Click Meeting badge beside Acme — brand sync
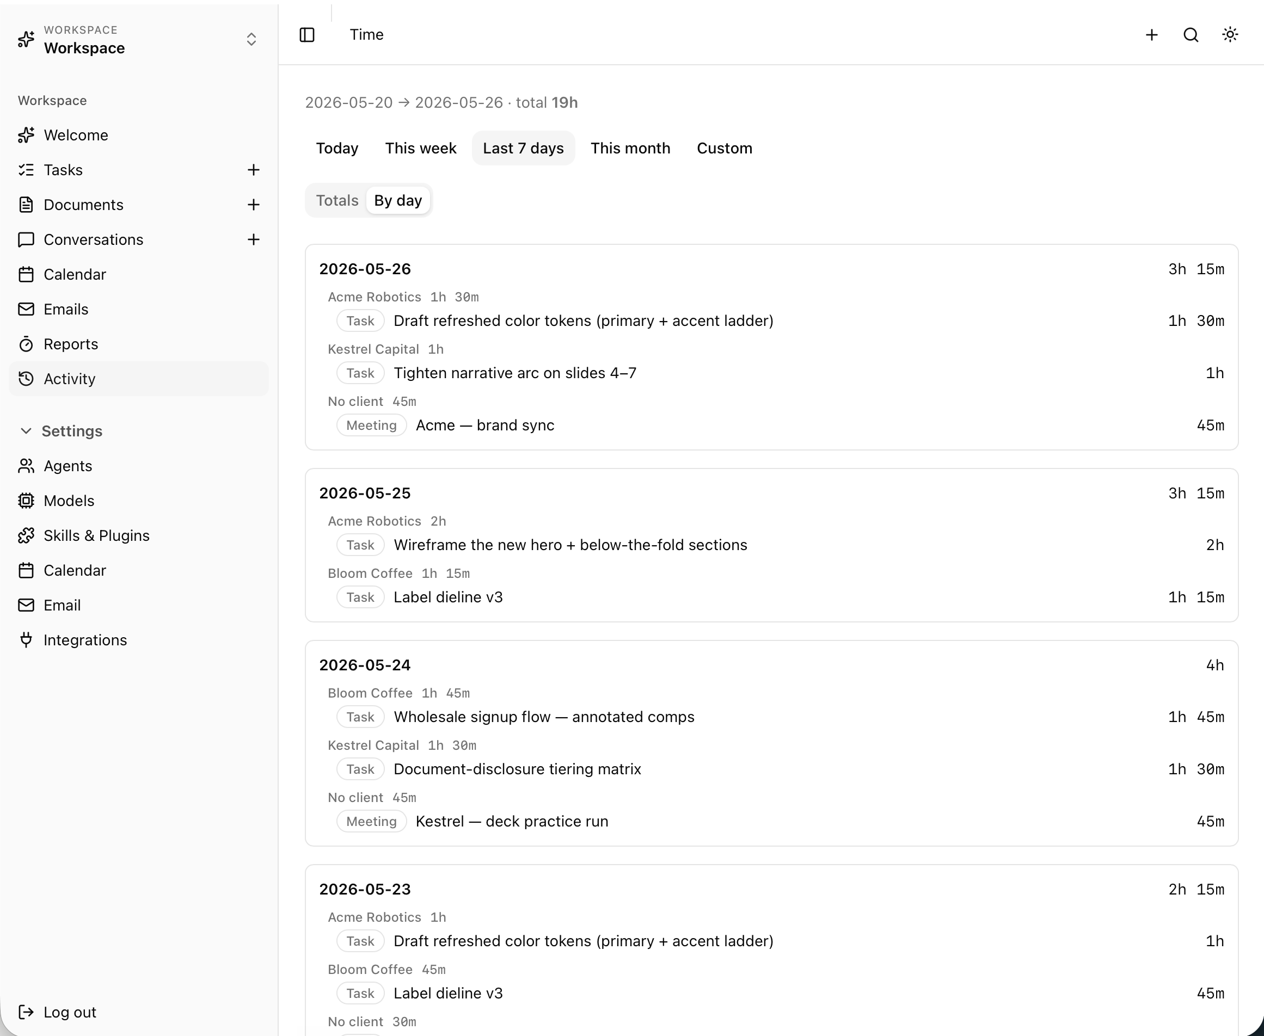Viewport: 1264px width, 1036px height. click(x=371, y=425)
